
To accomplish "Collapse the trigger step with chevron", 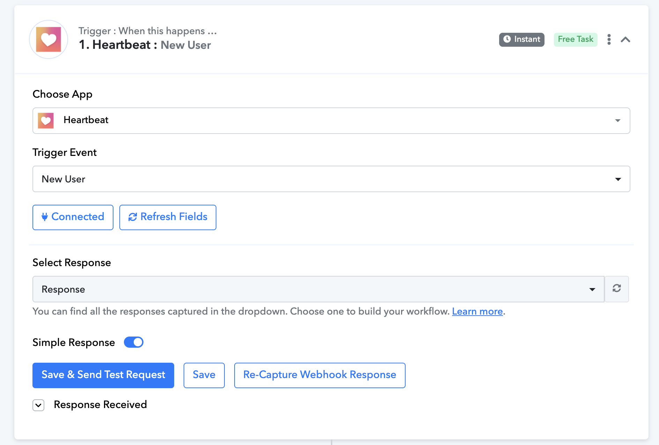I will [x=625, y=39].
